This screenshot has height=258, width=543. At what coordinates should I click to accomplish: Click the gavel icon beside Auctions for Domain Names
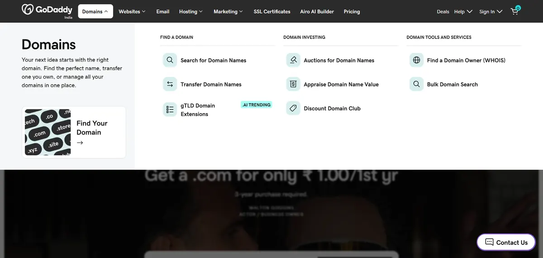tap(293, 60)
